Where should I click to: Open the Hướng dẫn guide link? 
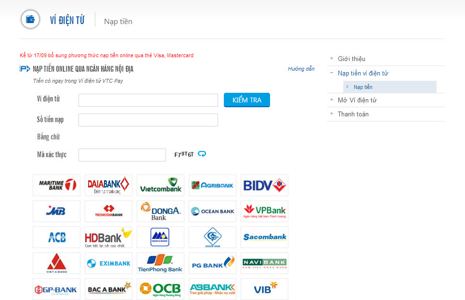click(x=301, y=69)
